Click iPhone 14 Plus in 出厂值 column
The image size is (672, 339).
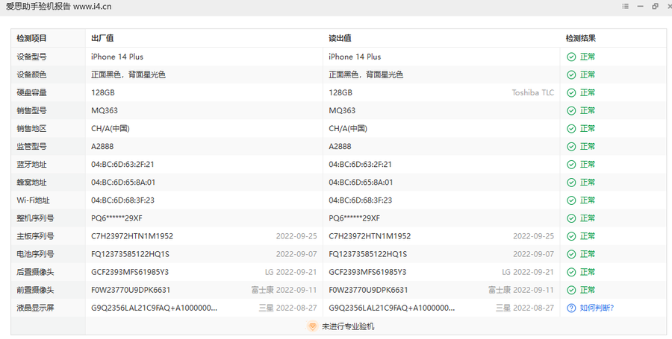coord(117,57)
